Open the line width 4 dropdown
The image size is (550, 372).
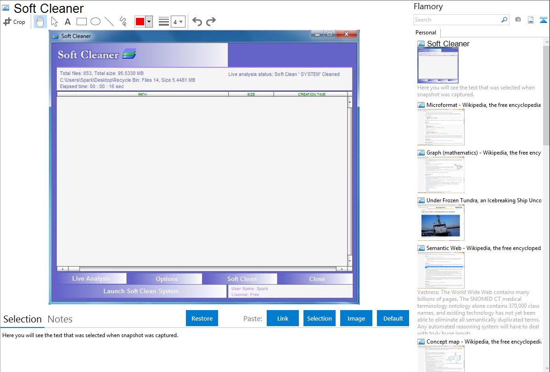click(178, 22)
